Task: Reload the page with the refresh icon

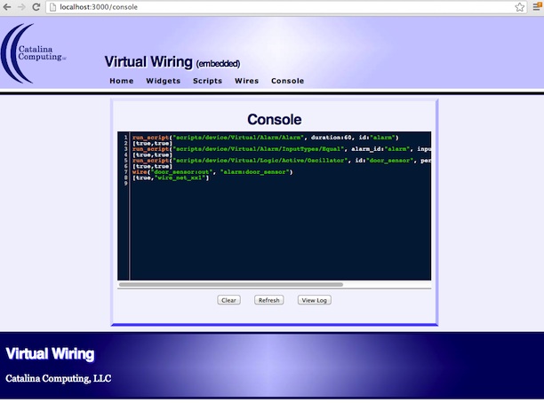Action: (36, 7)
